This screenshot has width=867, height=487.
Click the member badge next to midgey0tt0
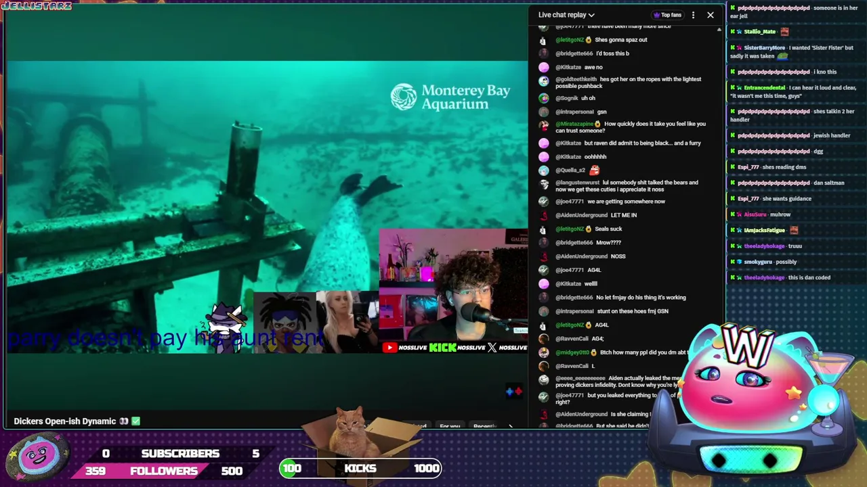(x=593, y=352)
